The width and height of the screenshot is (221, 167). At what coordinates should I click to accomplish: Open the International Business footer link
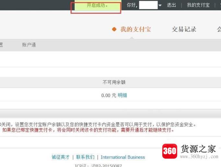(123, 157)
